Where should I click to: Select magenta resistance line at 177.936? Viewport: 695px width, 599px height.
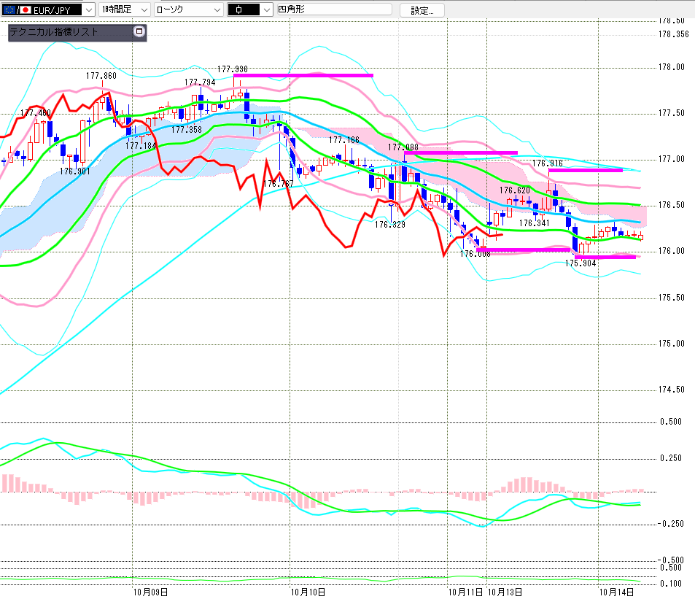[303, 75]
